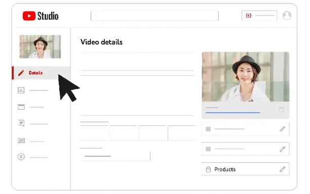Screen dimensions: 310x194
Task: Open the Subtitles icon in sidebar
Action: tap(21, 140)
